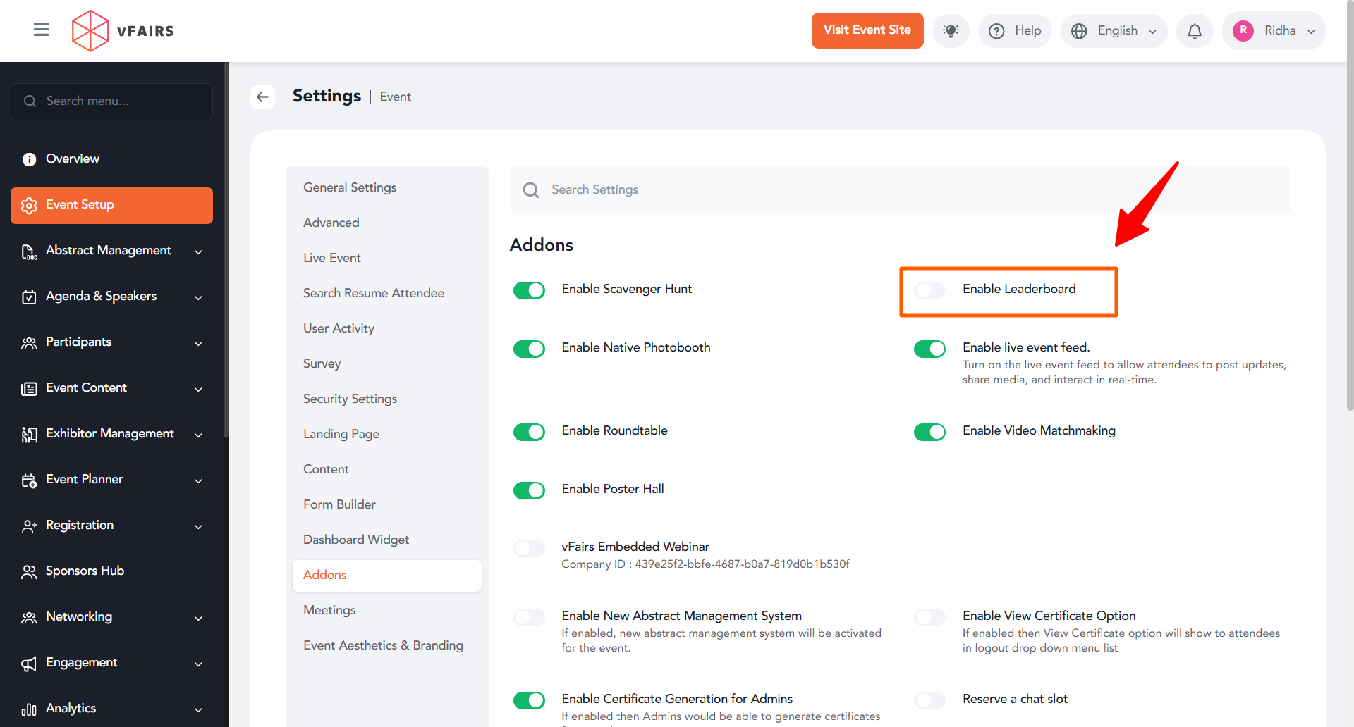1354x727 pixels.
Task: Open the English language dropdown
Action: 1114,31
